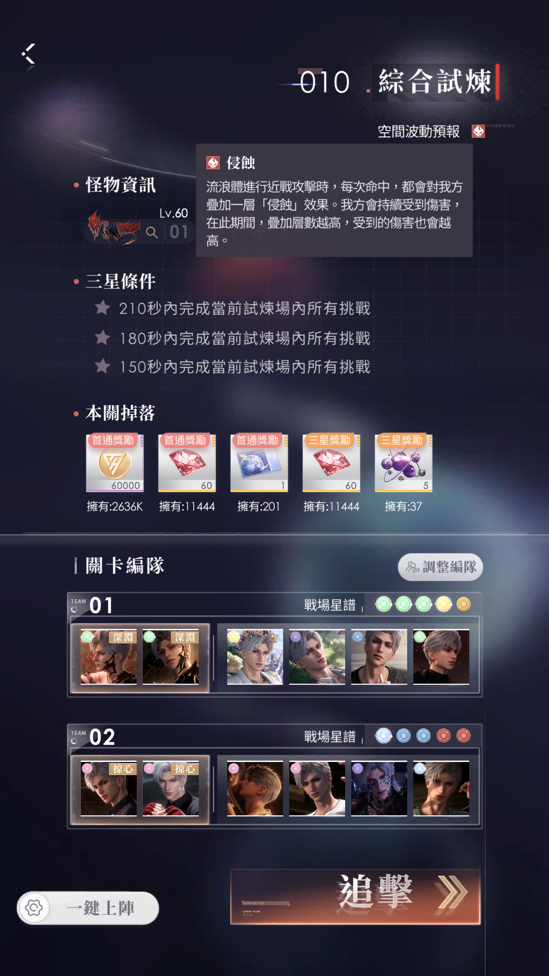549x976 pixels.
Task: Select the 60000 gold coin reward icon
Action: point(115,463)
